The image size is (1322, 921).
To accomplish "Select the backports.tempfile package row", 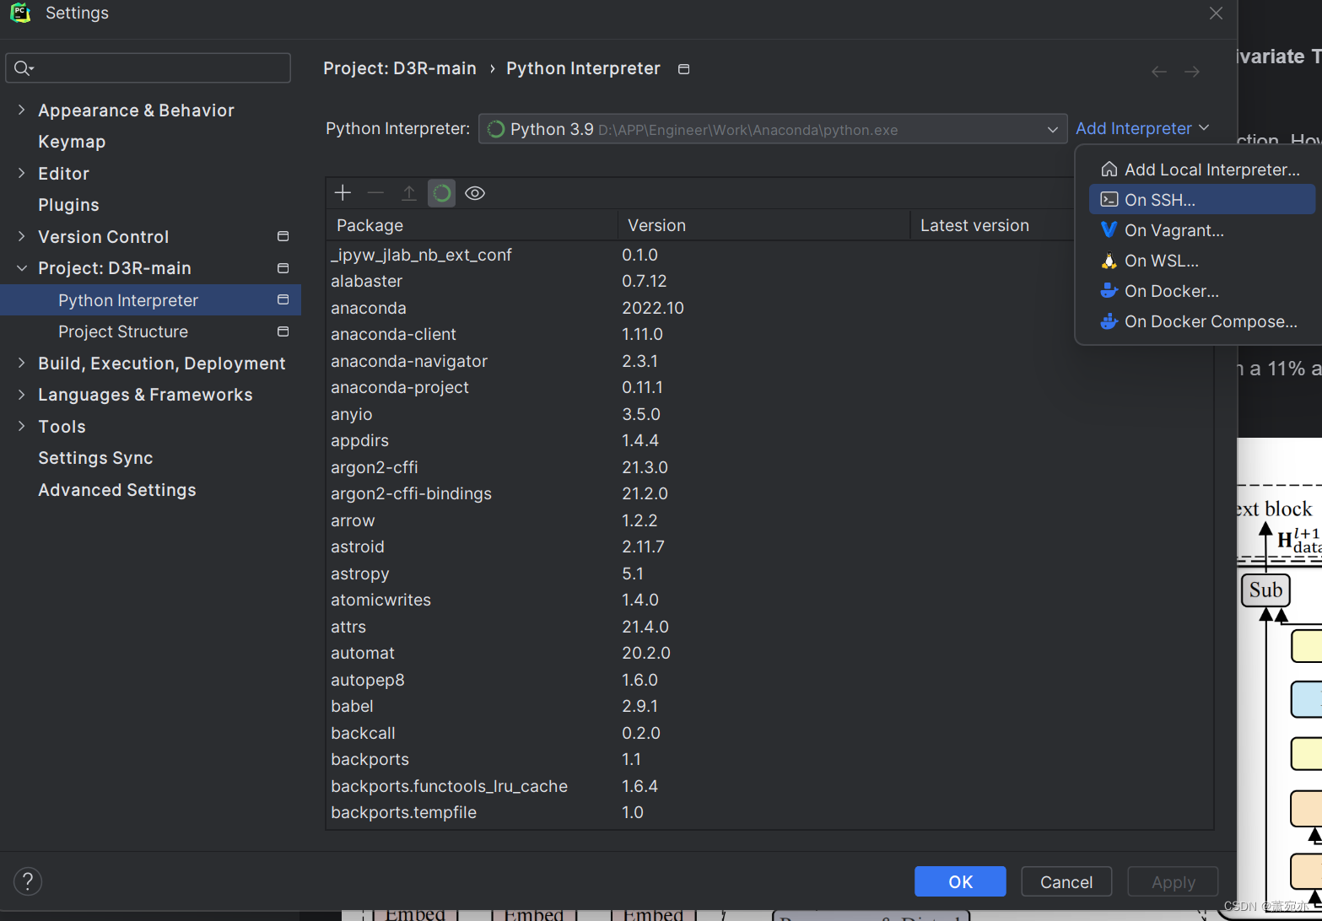I will (x=769, y=812).
